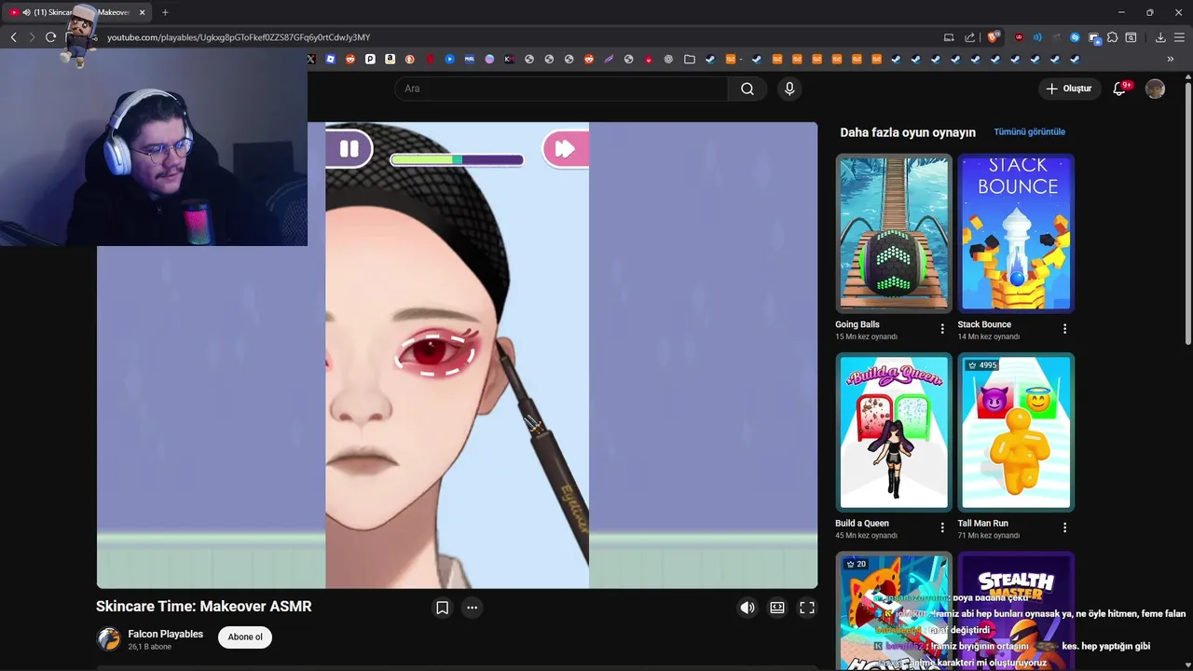Open the Shazam extension icon
Image resolution: width=1193 pixels, height=671 pixels.
(1075, 37)
